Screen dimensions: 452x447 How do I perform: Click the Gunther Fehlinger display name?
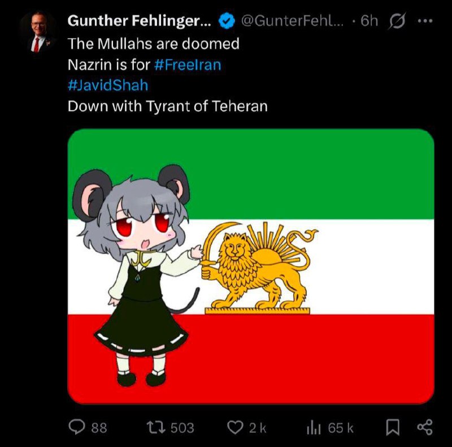click(x=139, y=21)
